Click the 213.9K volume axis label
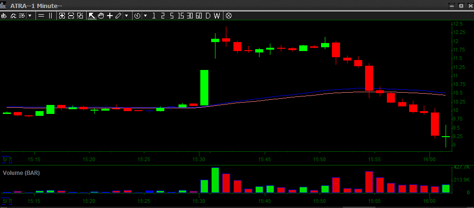474x208 pixels. click(x=462, y=180)
